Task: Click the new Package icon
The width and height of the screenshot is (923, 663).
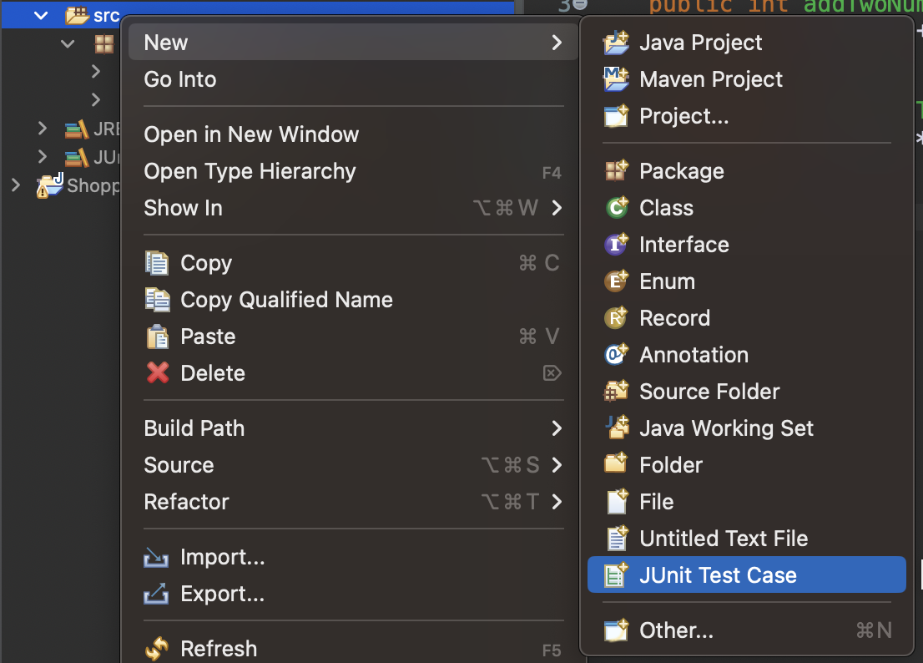Action: tap(617, 170)
